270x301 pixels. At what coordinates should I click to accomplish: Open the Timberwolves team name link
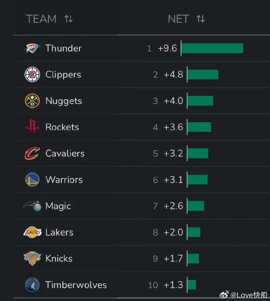pyautogui.click(x=76, y=285)
